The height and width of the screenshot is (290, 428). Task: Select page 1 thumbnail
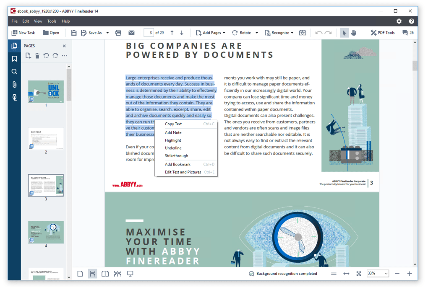click(x=46, y=91)
